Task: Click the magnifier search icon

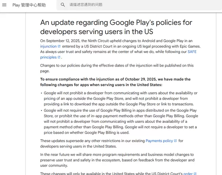Action: [x=63, y=5]
